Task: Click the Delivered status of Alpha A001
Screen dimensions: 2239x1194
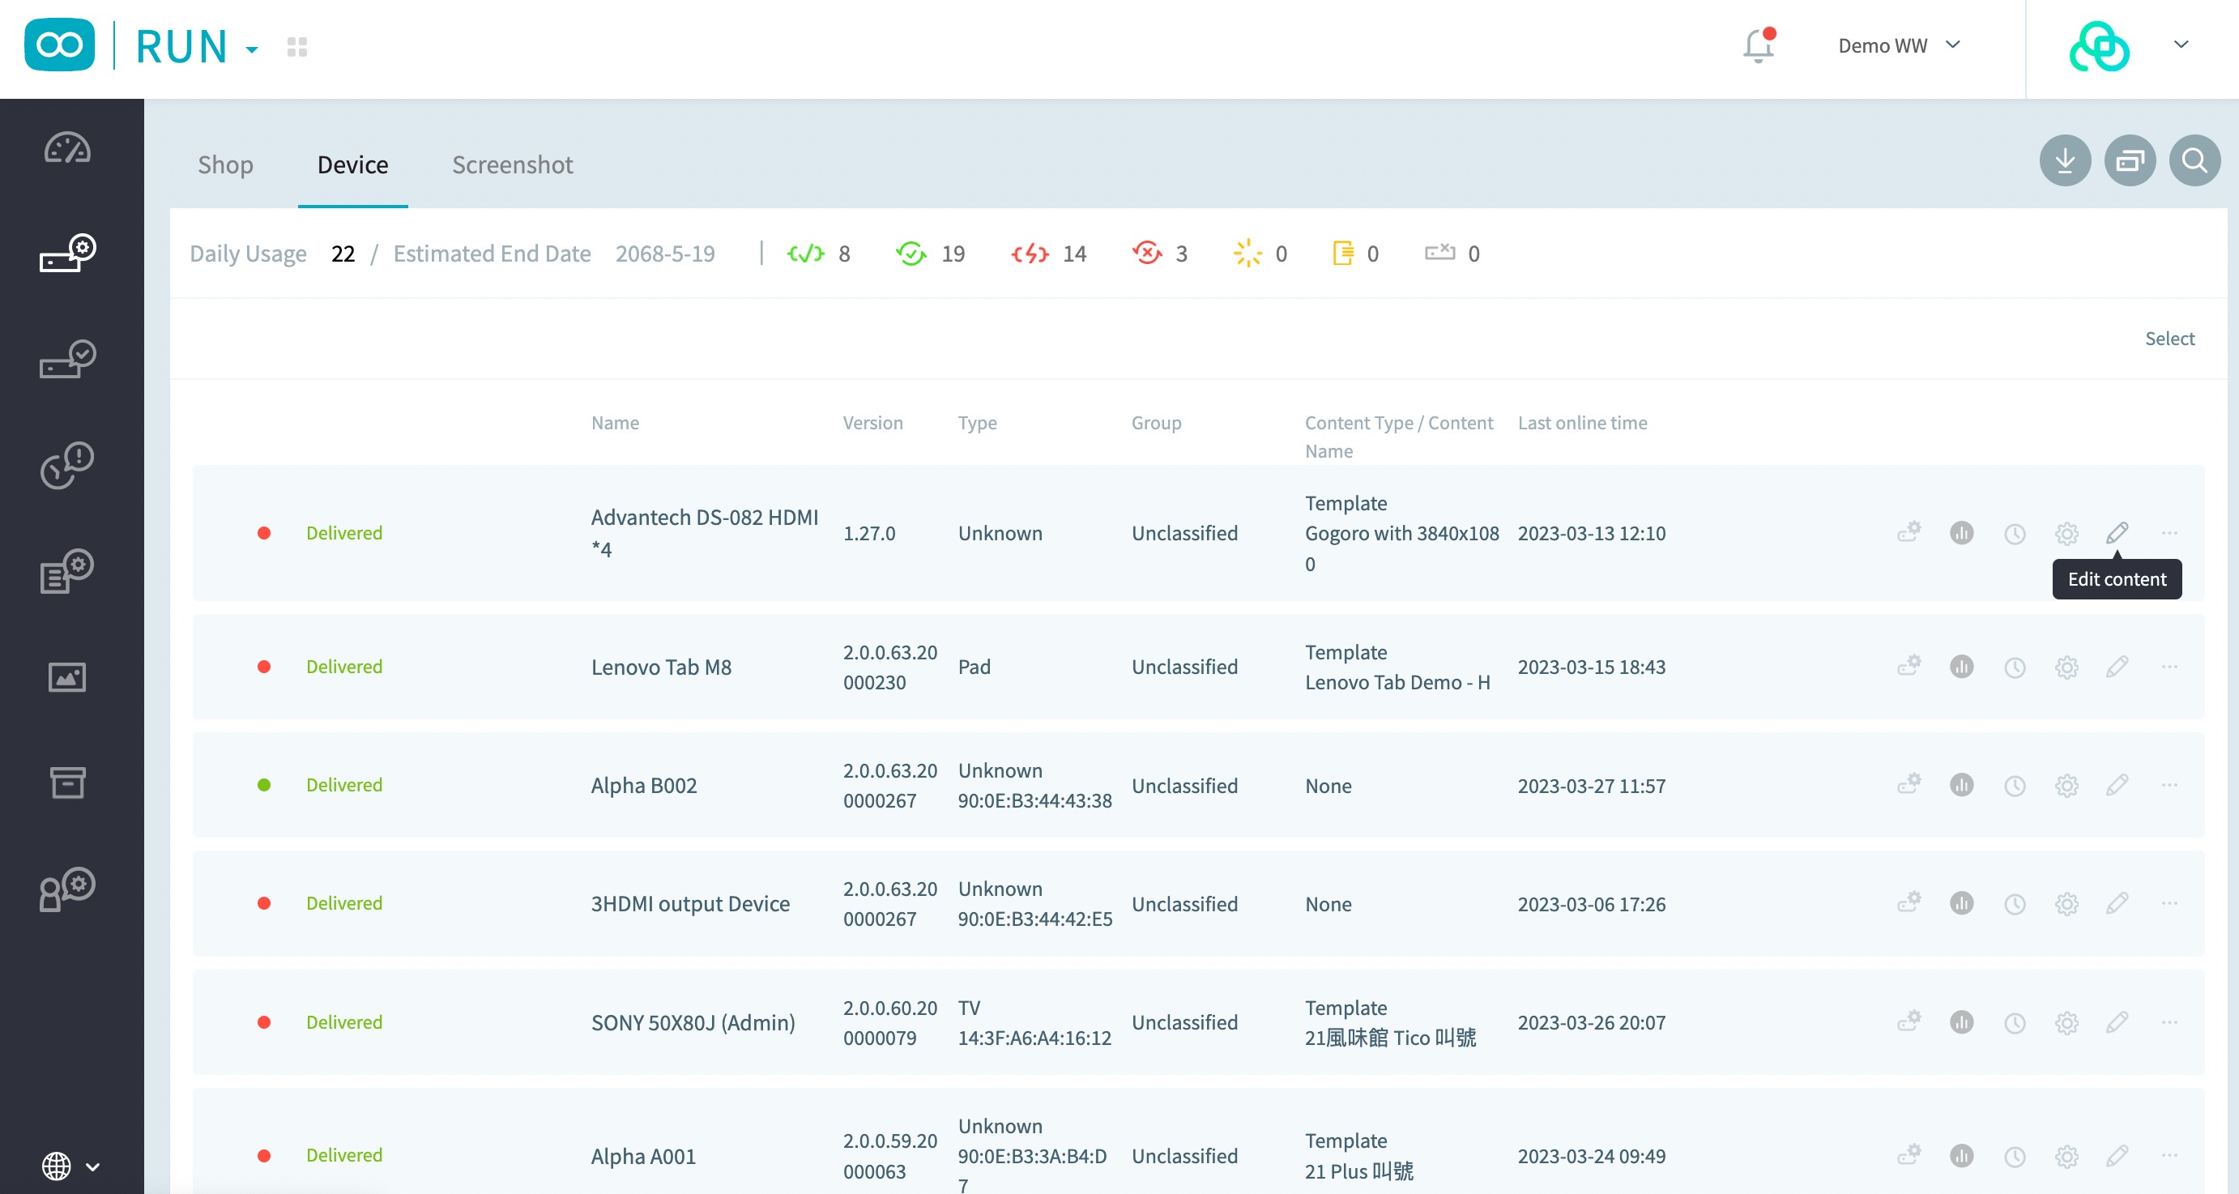Action: pyautogui.click(x=344, y=1156)
